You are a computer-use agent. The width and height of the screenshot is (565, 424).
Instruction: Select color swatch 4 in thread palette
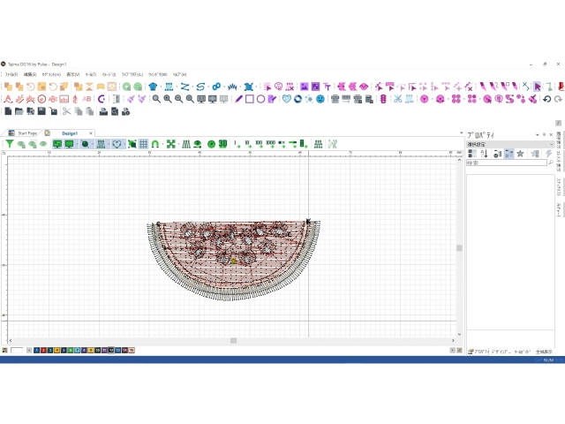tap(56, 350)
